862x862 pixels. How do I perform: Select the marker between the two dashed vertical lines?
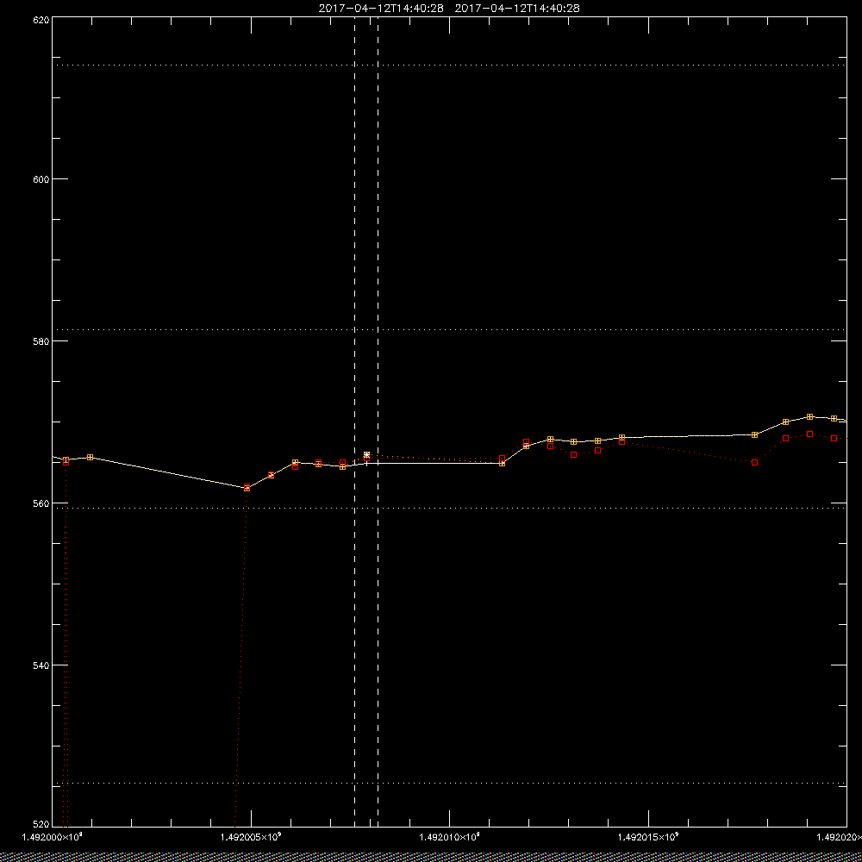pyautogui.click(x=366, y=455)
